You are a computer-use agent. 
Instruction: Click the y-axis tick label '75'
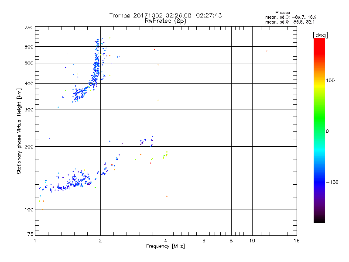[x=31, y=234]
